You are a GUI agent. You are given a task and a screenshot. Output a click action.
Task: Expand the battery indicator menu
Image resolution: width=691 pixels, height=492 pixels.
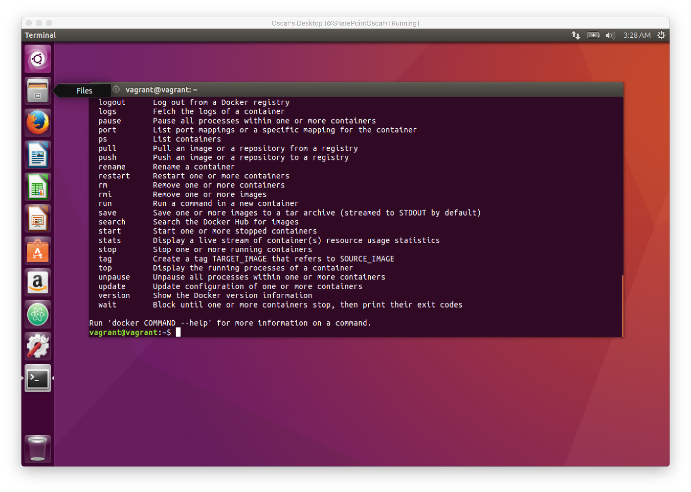click(x=593, y=35)
